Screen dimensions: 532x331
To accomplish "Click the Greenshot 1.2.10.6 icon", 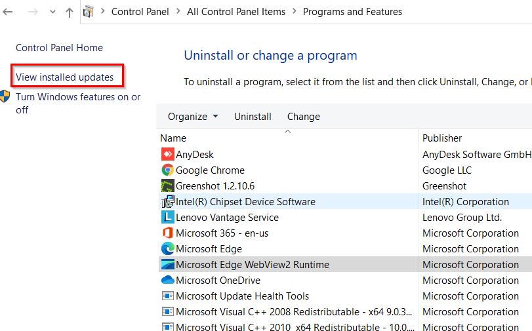I will click(x=168, y=186).
